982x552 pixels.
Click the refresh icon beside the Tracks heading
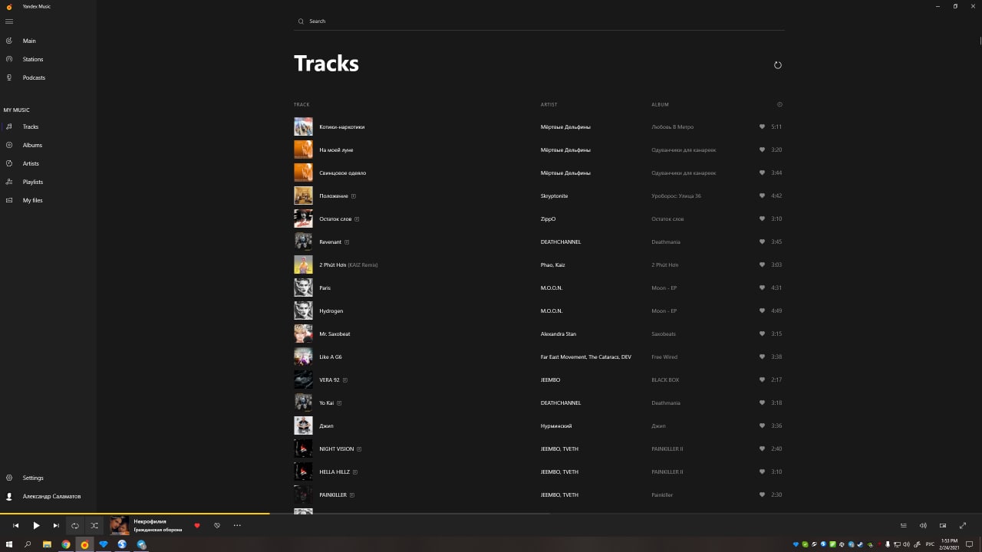(x=777, y=65)
